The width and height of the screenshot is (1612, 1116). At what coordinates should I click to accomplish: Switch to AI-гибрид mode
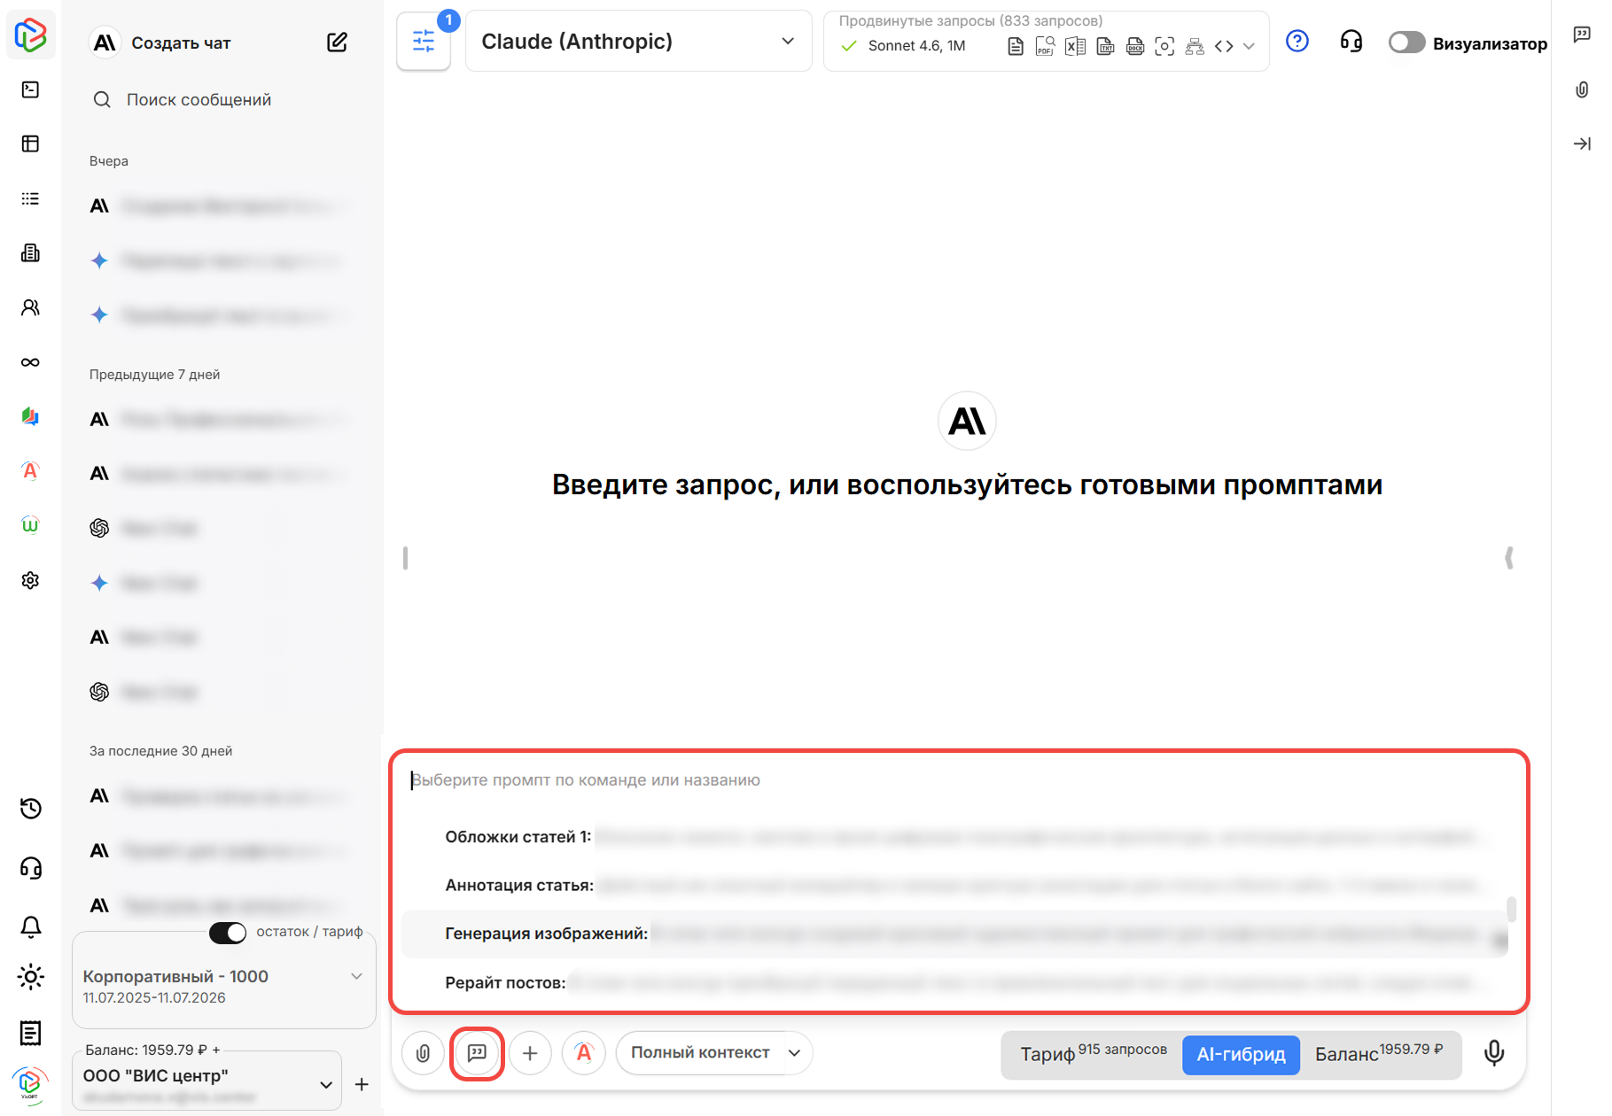pyautogui.click(x=1240, y=1054)
